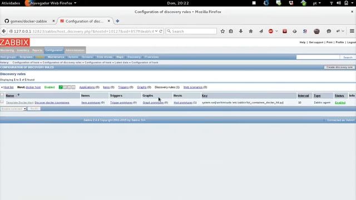Sort by Key column header
The height and width of the screenshot is (200, 356).
(x=205, y=96)
